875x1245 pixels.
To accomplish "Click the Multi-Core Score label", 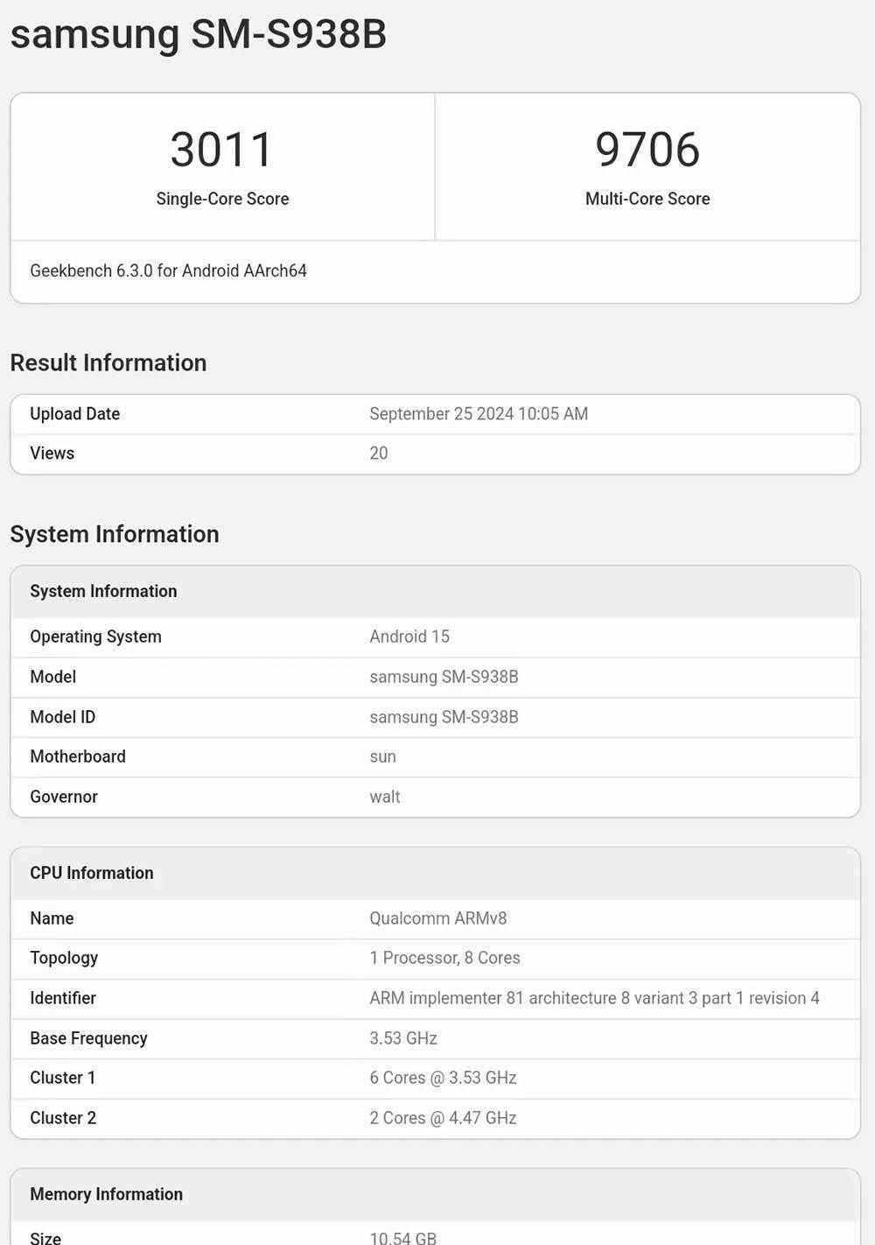I will (647, 199).
